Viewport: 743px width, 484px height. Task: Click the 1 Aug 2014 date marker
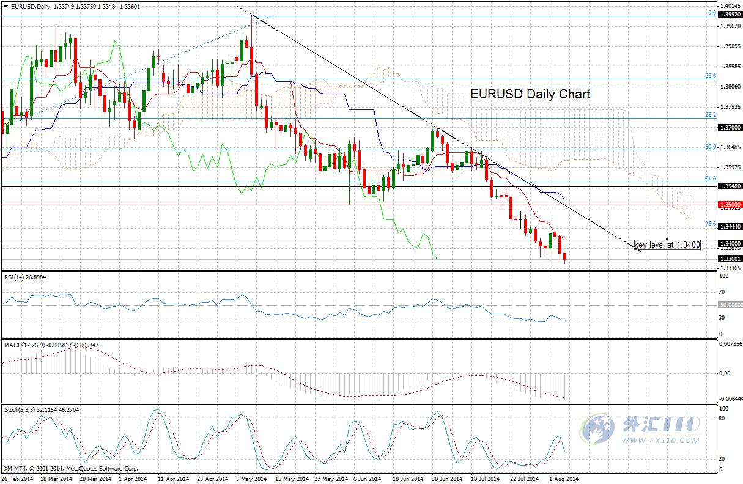[563, 479]
